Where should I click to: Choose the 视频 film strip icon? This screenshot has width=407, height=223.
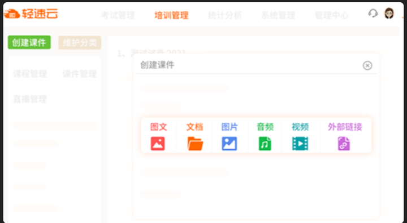(300, 144)
